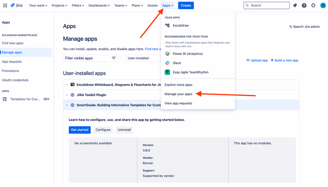Screen dimensions: 328x187
Task: Open the Projects dropdown
Action: pos(59,5)
